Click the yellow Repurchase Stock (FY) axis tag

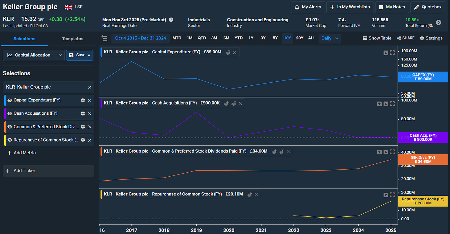point(423,201)
